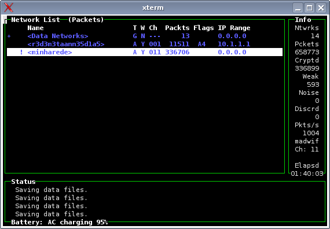Click the T column header
Viewport: 330px width, 229px height.
tap(135, 28)
